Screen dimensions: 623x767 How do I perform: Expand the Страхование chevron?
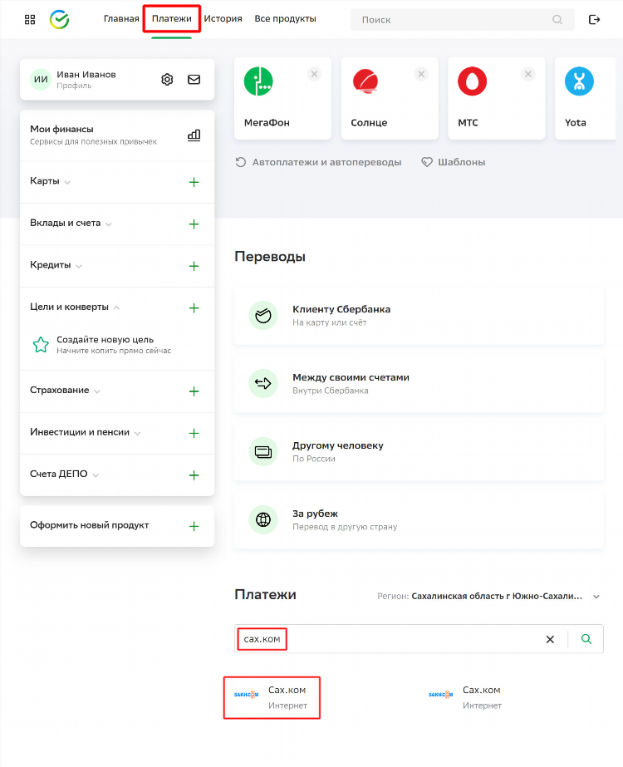(97, 391)
